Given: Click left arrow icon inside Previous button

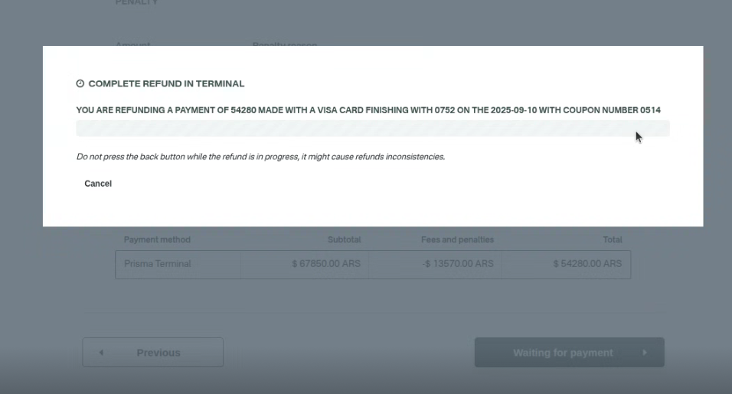Looking at the screenshot, I should pos(101,353).
